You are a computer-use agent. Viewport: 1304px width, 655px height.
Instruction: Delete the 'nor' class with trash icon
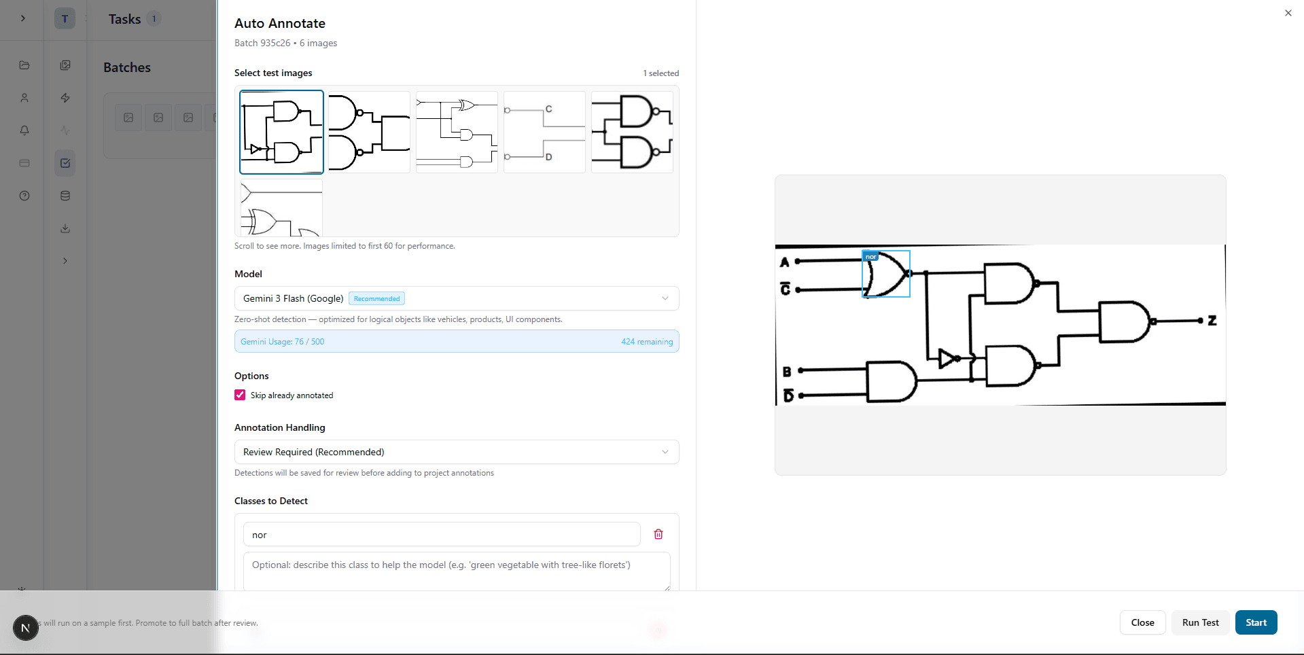[x=657, y=534]
